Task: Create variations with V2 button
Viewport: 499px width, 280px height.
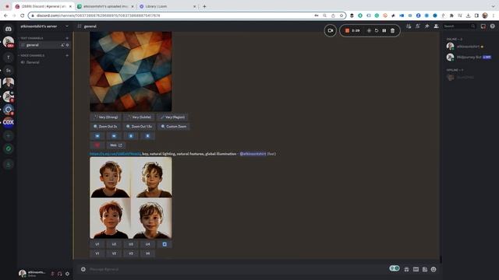Action: (114, 254)
